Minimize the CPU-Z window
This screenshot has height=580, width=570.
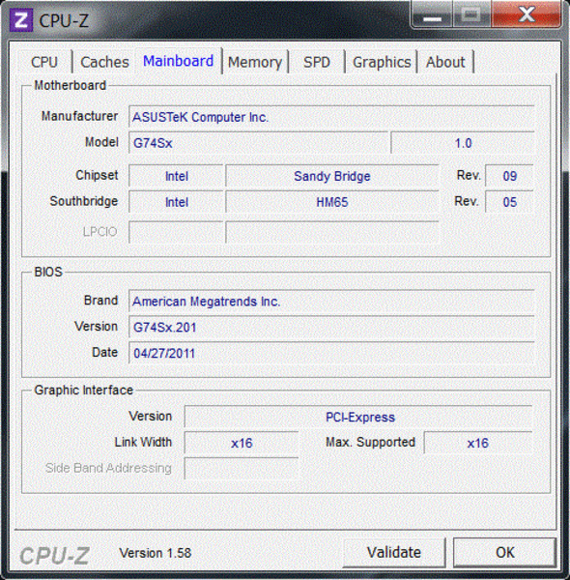click(432, 14)
